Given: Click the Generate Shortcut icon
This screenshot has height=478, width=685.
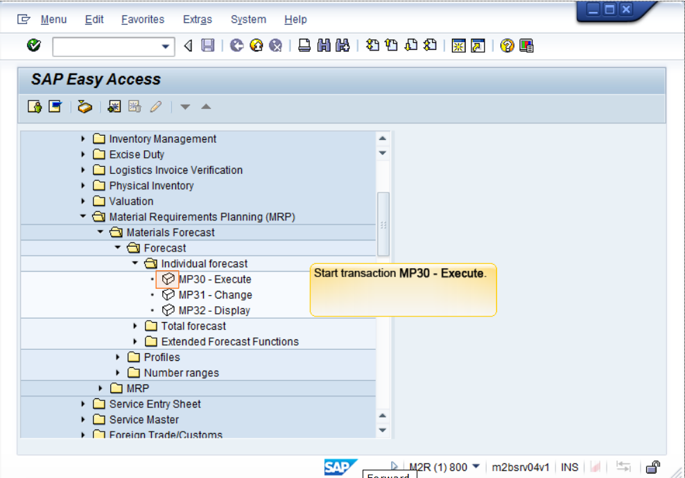Looking at the screenshot, I should tap(478, 46).
